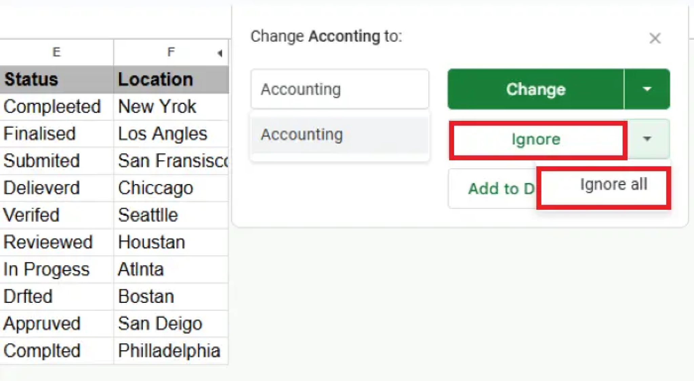Select the cell containing Compleeted
The image size is (694, 381).
pyautogui.click(x=56, y=107)
